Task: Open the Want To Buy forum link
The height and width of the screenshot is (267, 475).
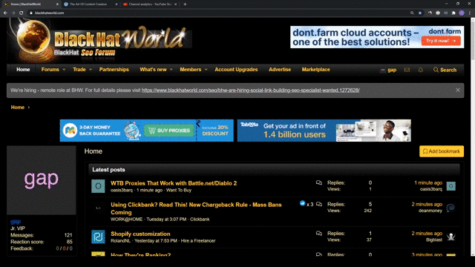Action: pyautogui.click(x=179, y=190)
